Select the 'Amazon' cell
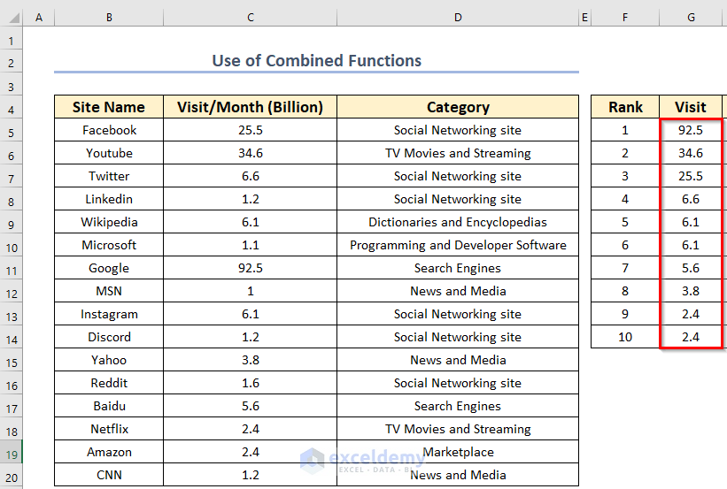The width and height of the screenshot is (727, 489). click(x=109, y=452)
